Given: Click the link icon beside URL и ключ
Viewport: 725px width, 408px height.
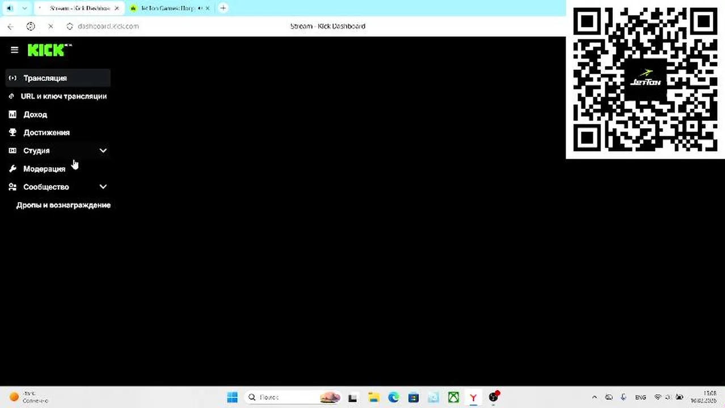Looking at the screenshot, I should pos(11,96).
